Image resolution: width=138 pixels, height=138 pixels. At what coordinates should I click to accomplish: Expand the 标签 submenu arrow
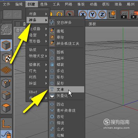46,83
